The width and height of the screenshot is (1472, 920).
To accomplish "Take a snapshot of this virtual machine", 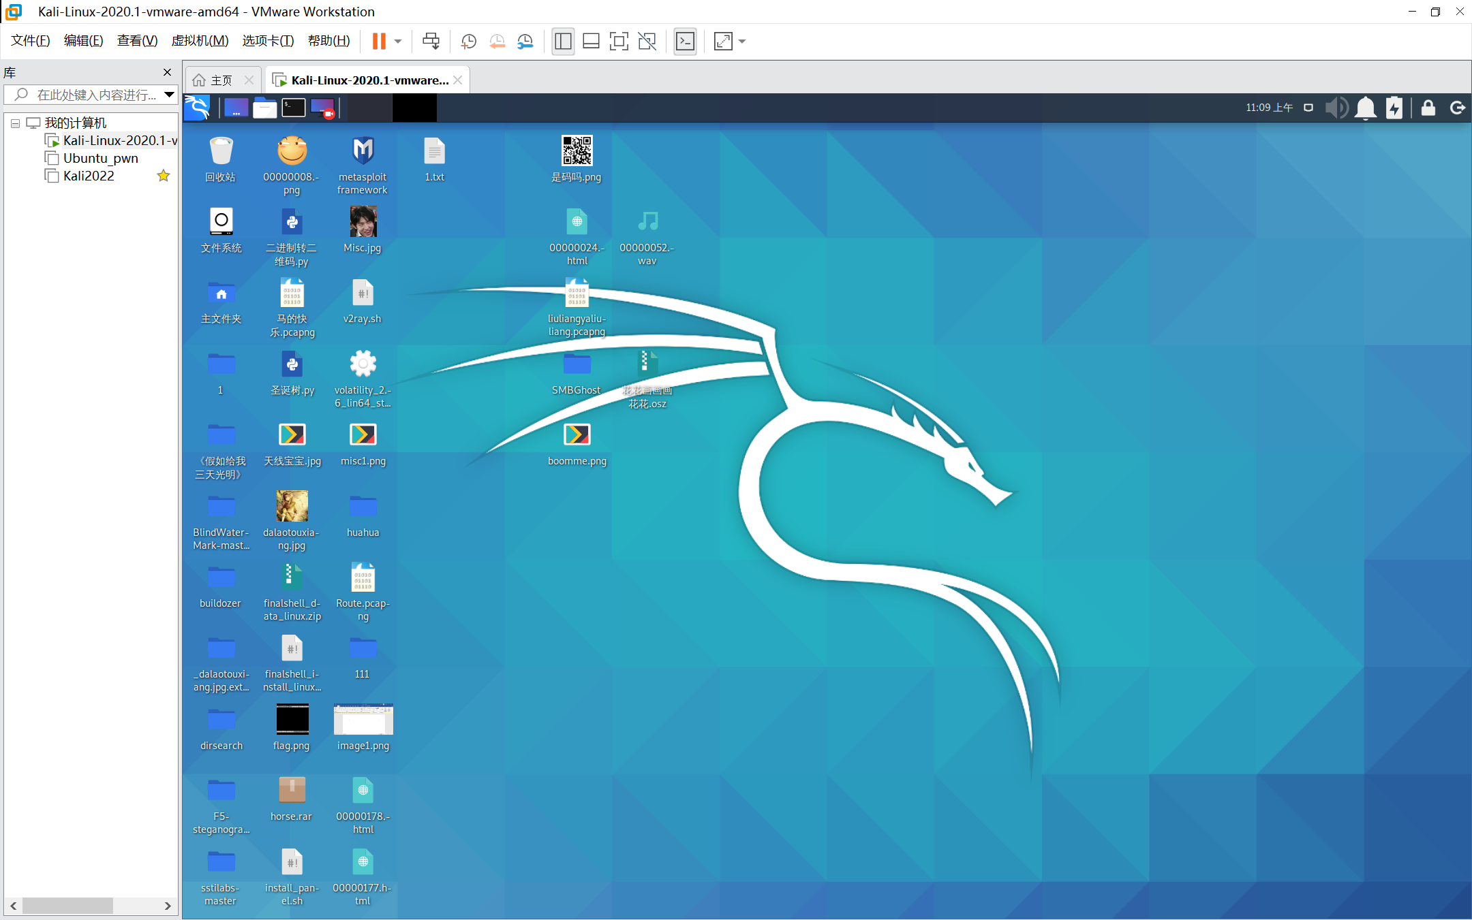I will 468,42.
